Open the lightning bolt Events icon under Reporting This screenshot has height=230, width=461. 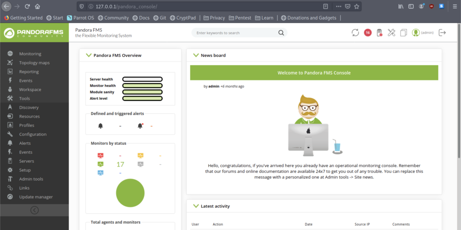coord(10,80)
